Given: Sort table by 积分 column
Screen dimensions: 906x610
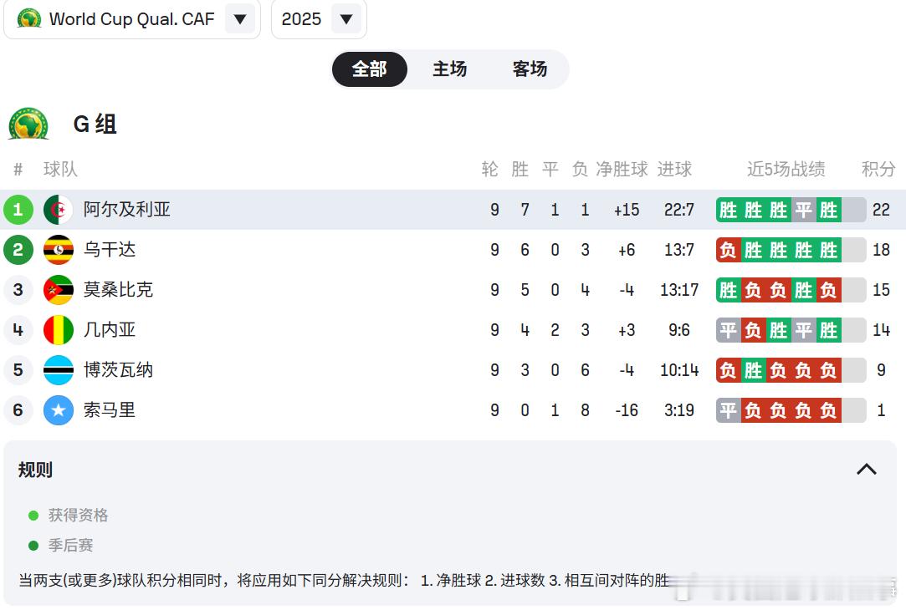Looking at the screenshot, I should tap(878, 169).
